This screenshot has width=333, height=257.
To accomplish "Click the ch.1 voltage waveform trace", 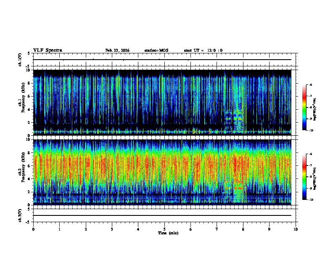I will click(162, 60).
